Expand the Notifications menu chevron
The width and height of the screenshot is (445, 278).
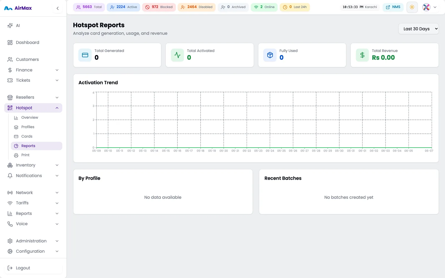pyautogui.click(x=57, y=176)
